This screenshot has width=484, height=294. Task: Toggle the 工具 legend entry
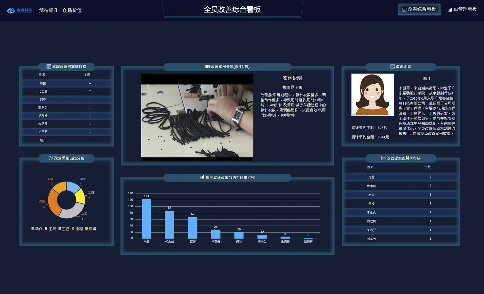click(x=50, y=229)
